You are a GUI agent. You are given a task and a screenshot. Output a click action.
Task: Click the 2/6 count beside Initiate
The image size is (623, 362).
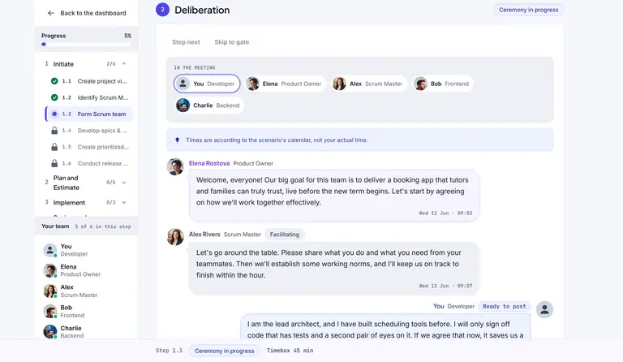coord(111,63)
